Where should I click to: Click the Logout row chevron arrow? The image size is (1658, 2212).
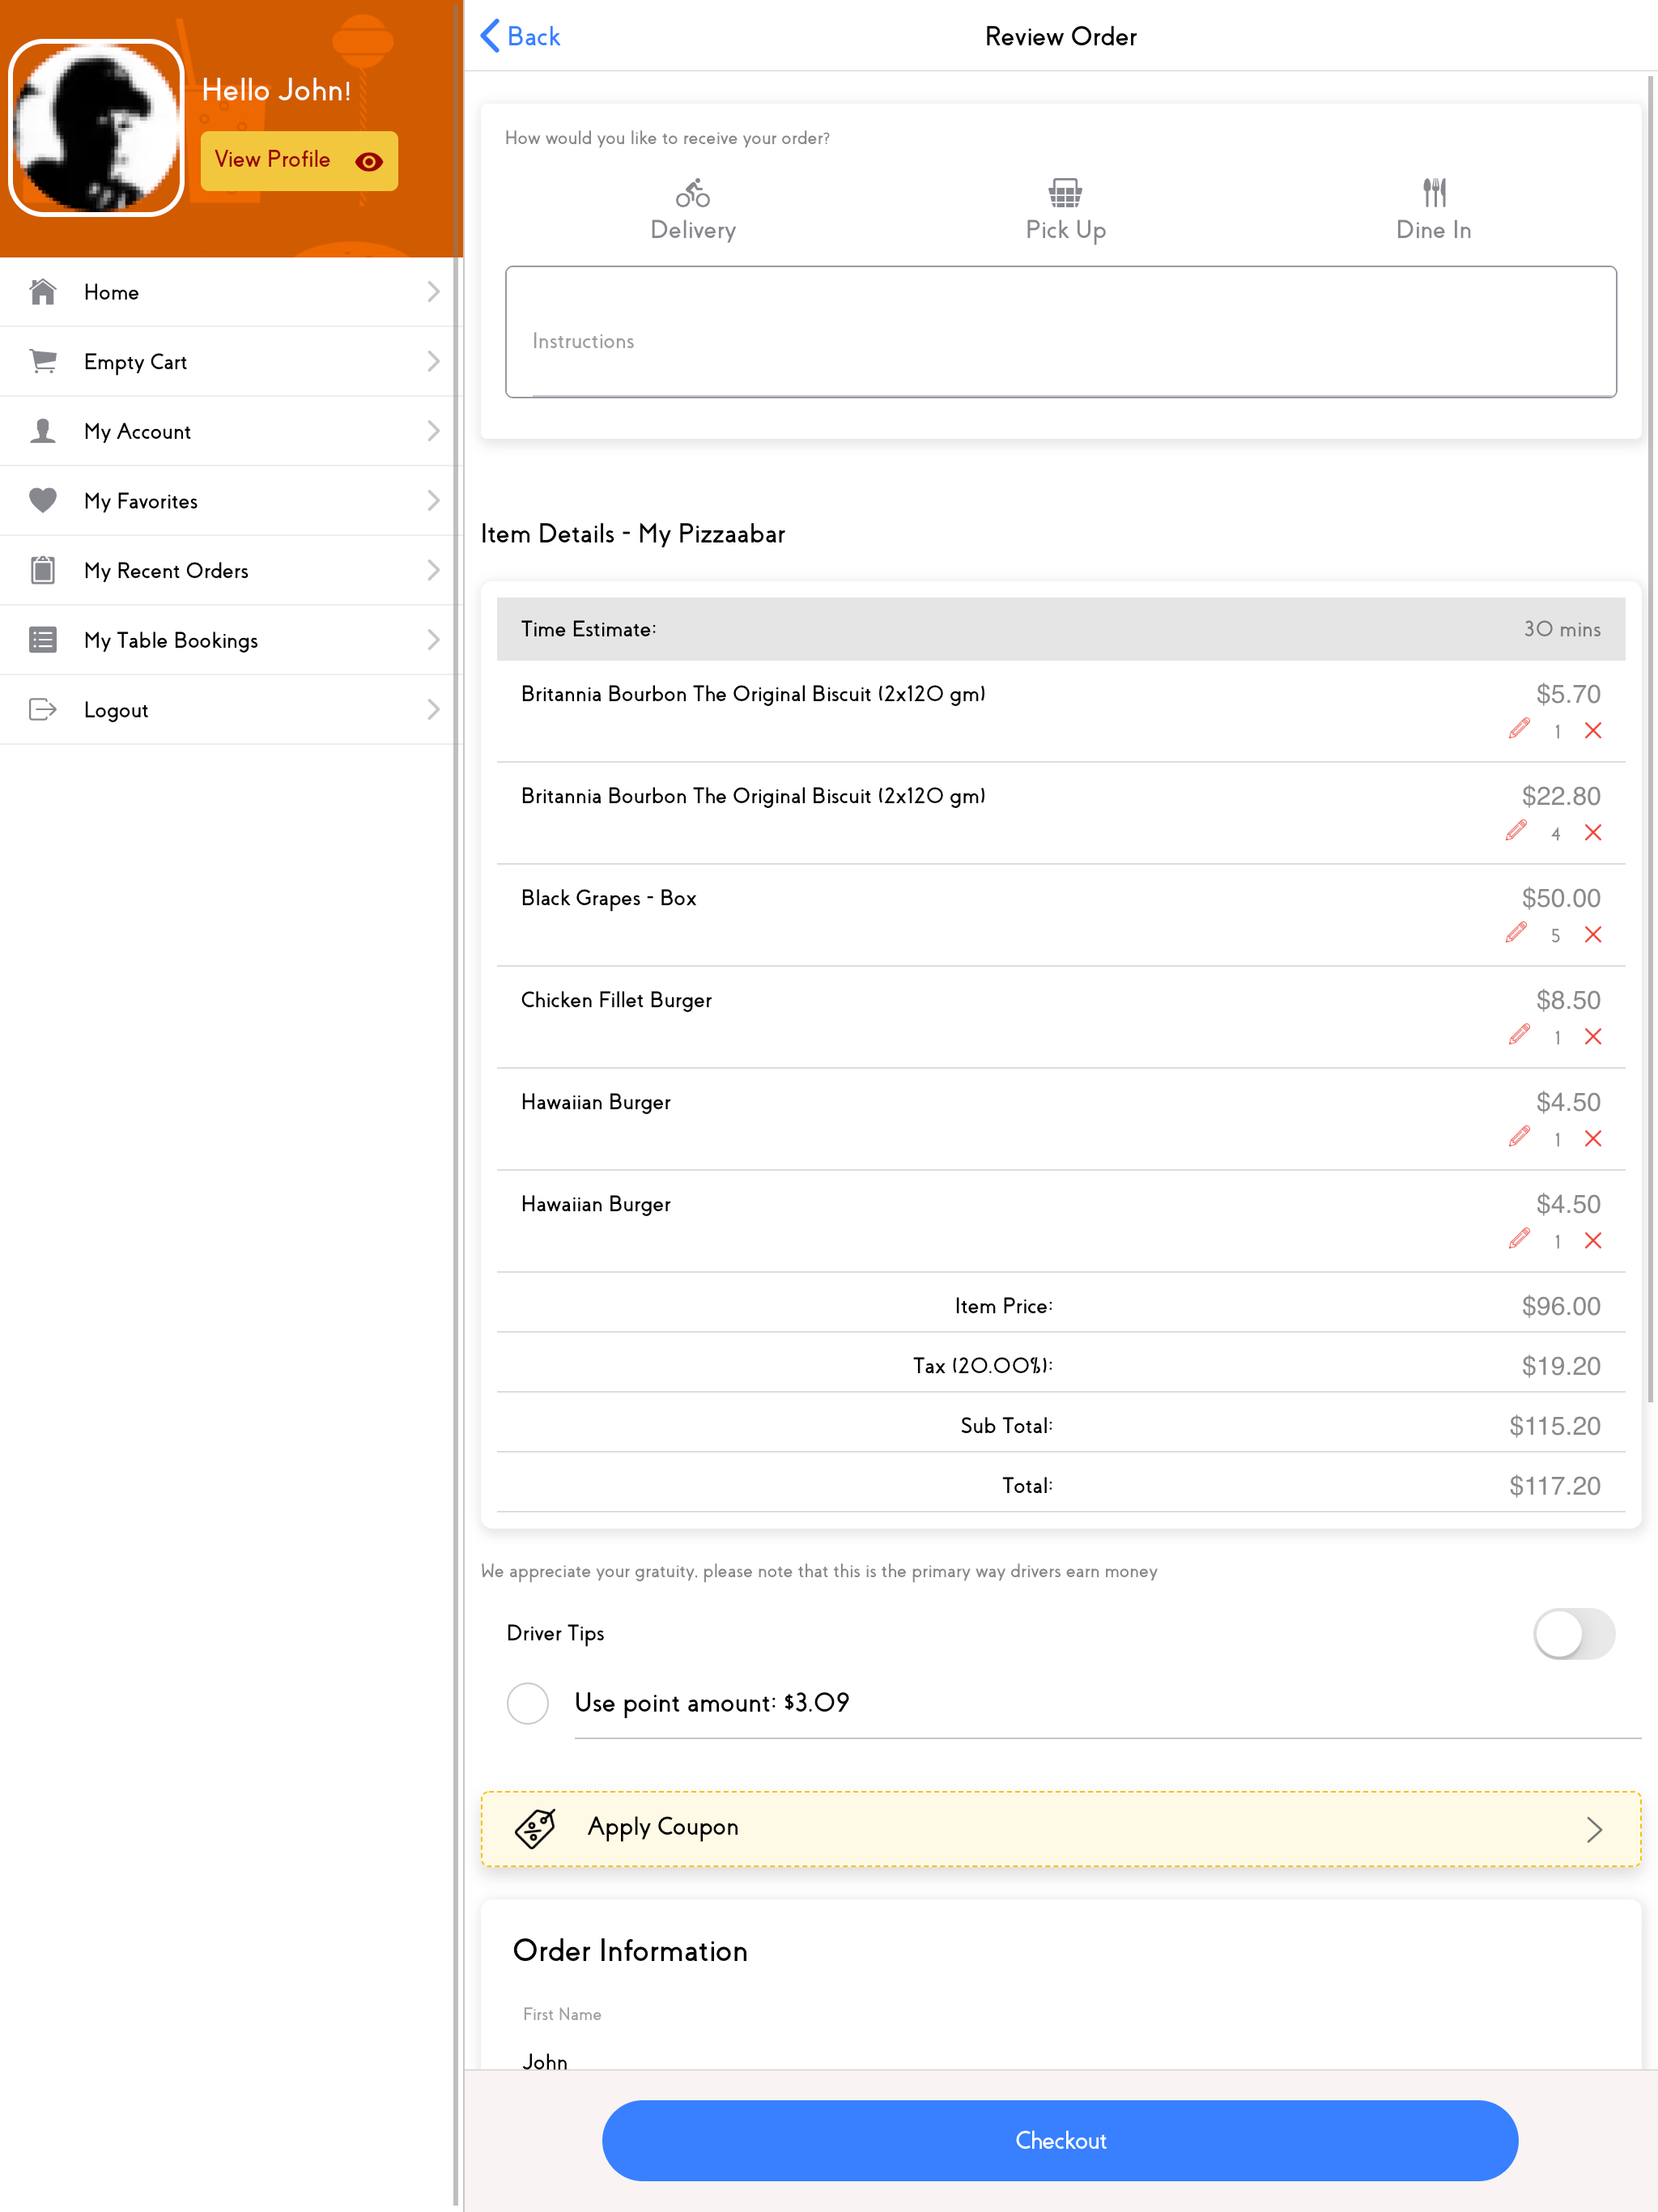click(x=433, y=709)
